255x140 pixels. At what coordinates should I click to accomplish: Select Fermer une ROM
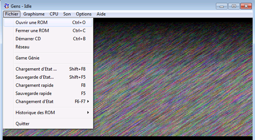point(48,31)
